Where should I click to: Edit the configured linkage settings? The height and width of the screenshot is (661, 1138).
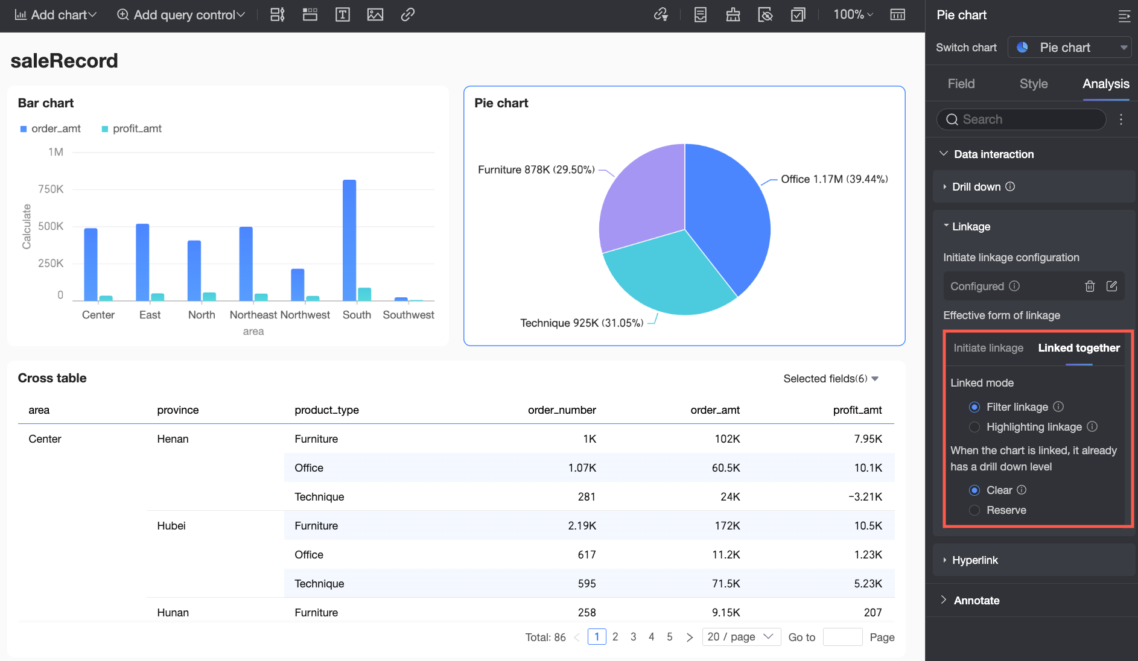[x=1111, y=286]
